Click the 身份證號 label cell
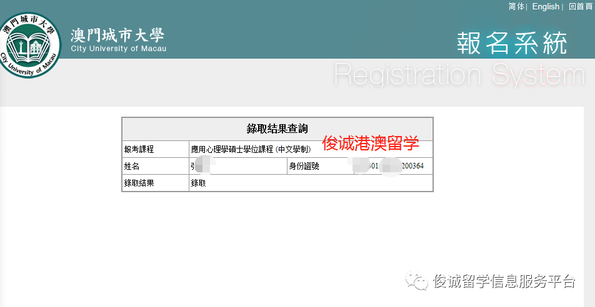The height and width of the screenshot is (307, 595). [x=320, y=166]
